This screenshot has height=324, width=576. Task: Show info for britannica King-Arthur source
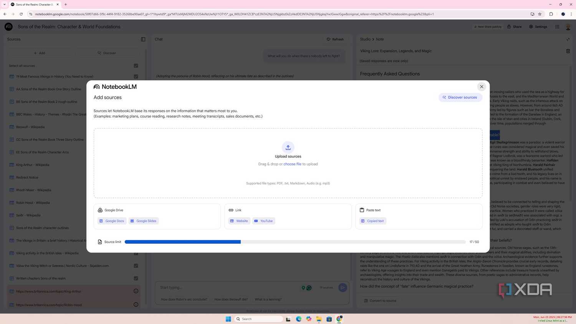(136, 291)
